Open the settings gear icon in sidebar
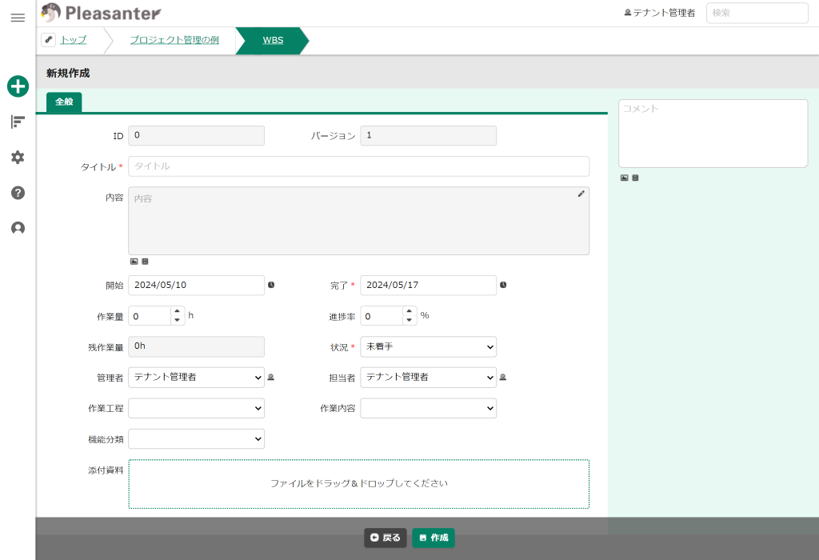The image size is (819, 560). [x=18, y=158]
